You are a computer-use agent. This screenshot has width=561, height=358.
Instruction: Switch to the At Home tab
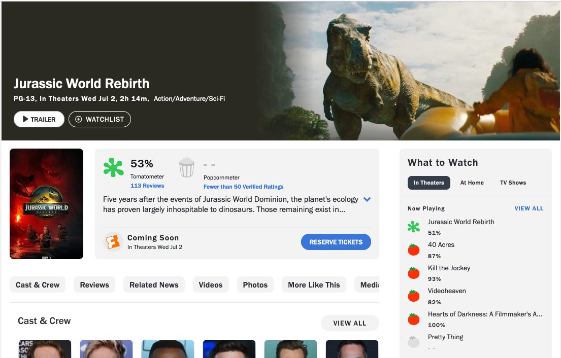[x=472, y=183]
